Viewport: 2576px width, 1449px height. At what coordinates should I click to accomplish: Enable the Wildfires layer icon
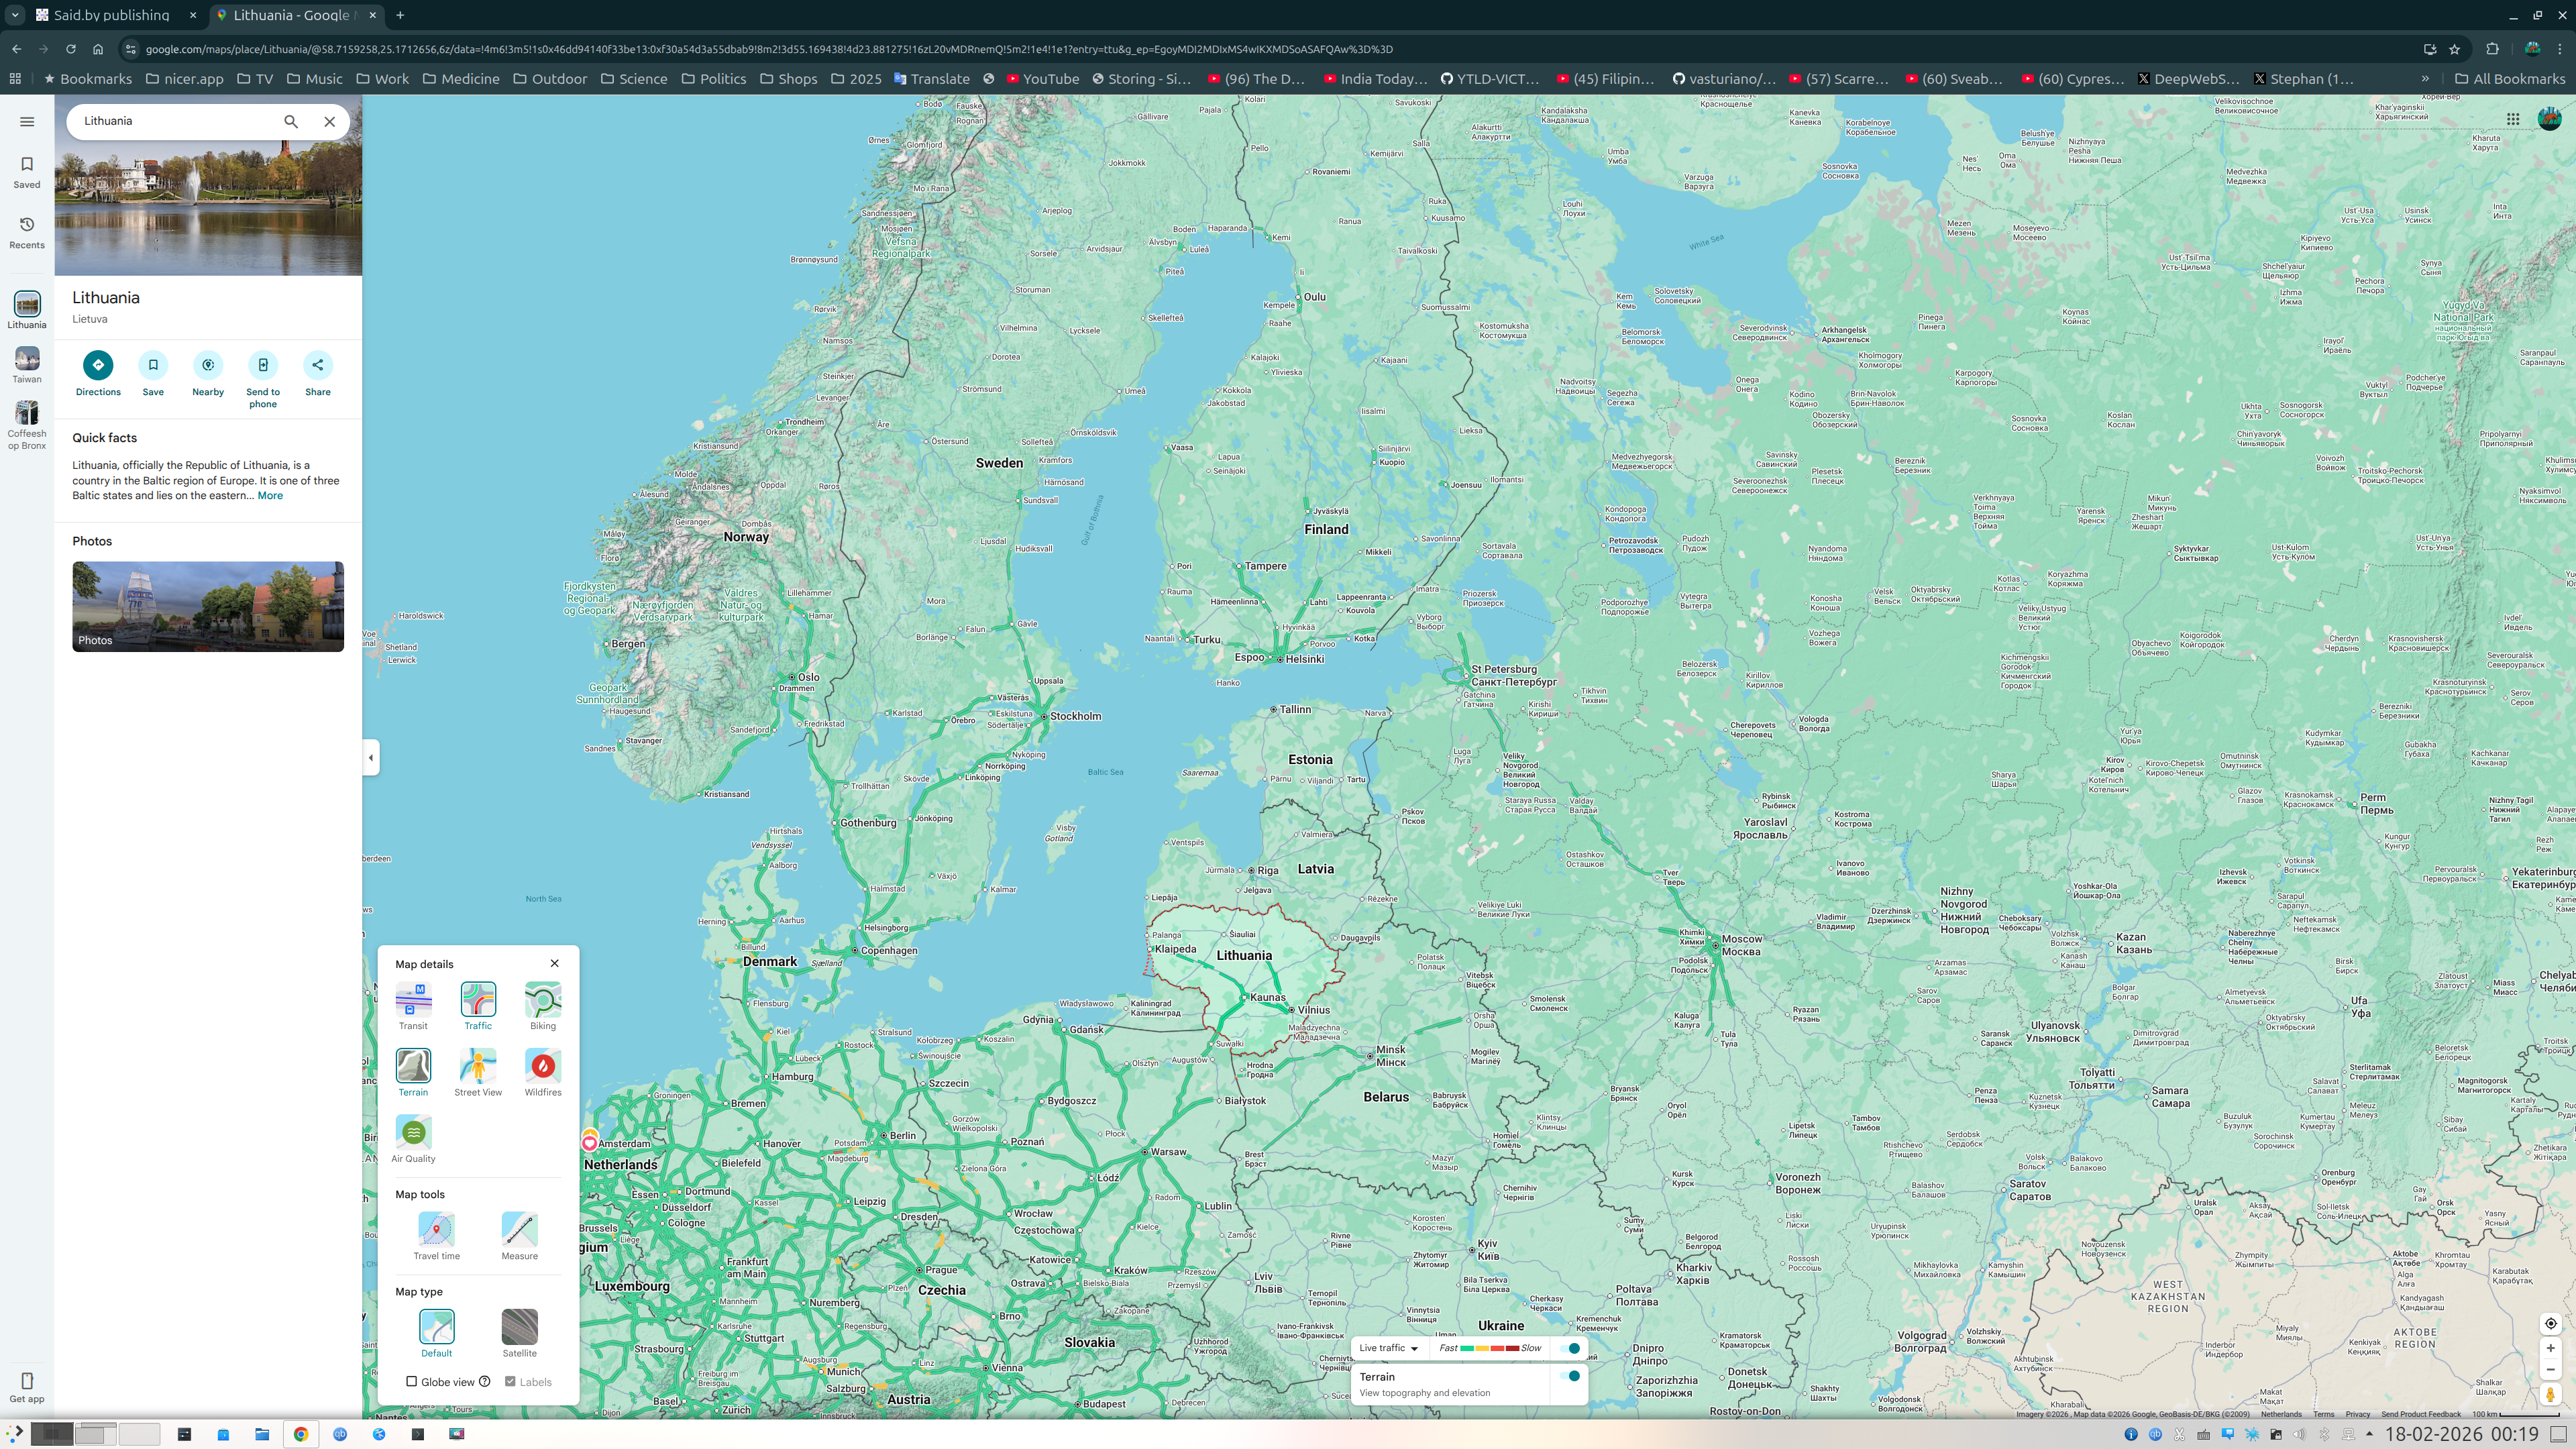tap(543, 1066)
